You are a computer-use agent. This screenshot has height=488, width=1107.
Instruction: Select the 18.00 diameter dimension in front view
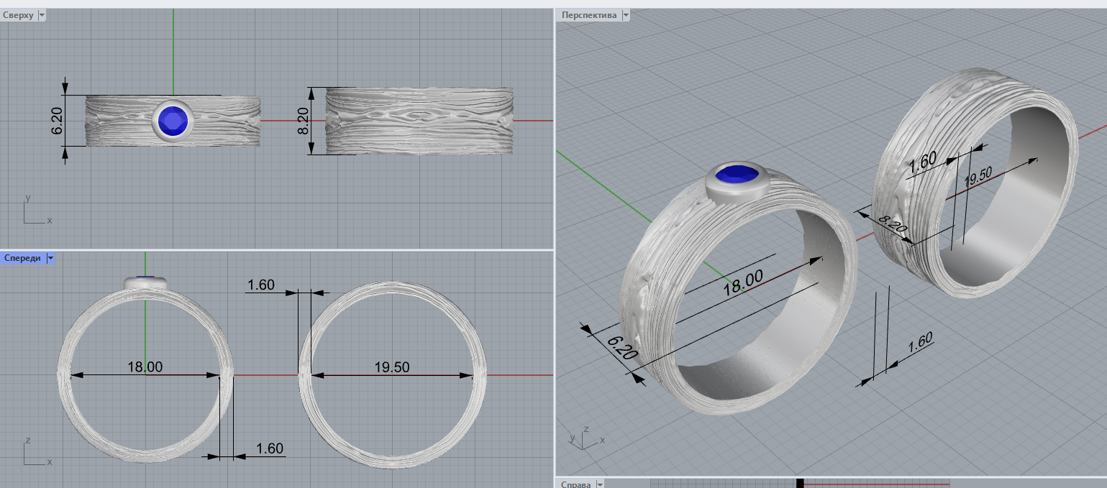click(145, 367)
